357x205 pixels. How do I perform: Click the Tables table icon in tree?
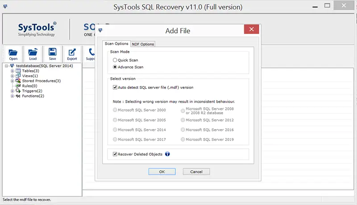pos(18,71)
